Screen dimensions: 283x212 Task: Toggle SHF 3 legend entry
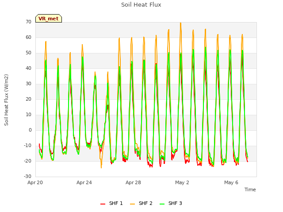click(x=171, y=203)
